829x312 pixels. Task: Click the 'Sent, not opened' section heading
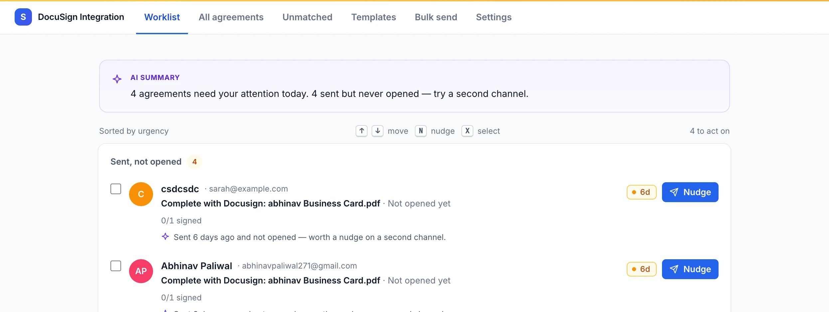pos(146,162)
